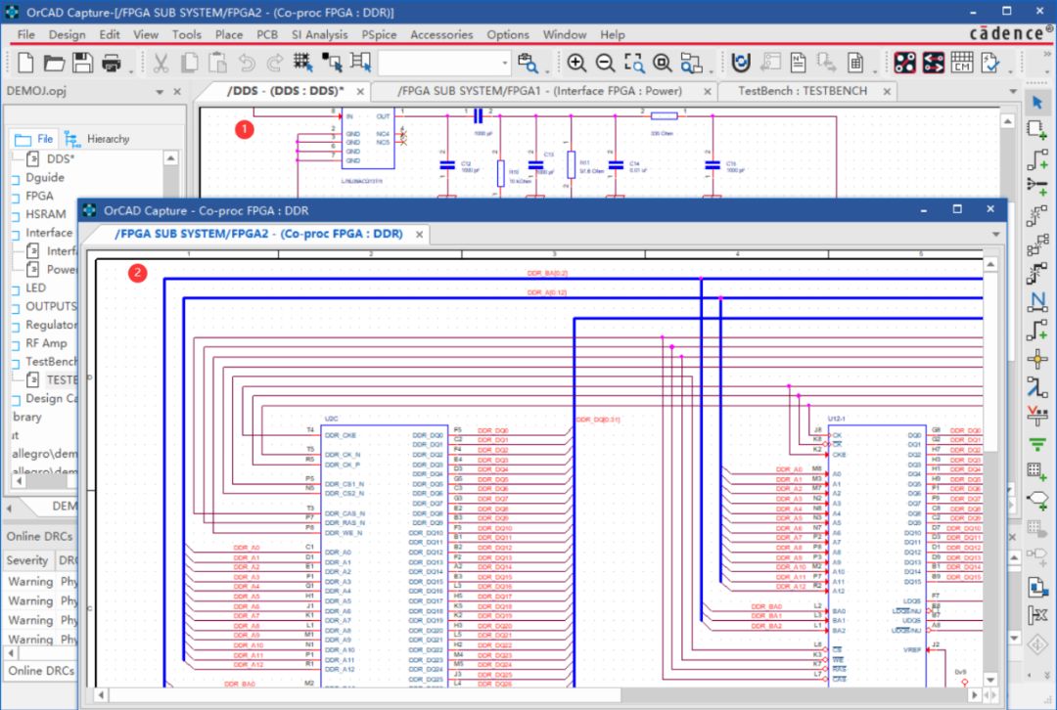This screenshot has width=1057, height=710.
Task: Zoom in on the schematic
Action: [x=576, y=63]
